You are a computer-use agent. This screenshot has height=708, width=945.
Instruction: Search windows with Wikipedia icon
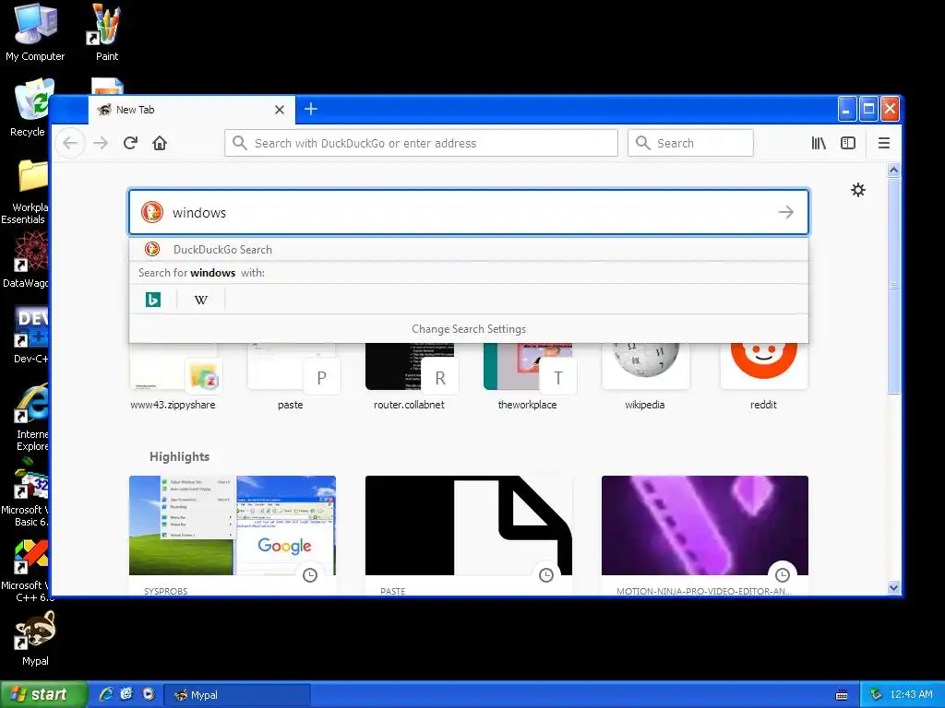pyautogui.click(x=200, y=300)
